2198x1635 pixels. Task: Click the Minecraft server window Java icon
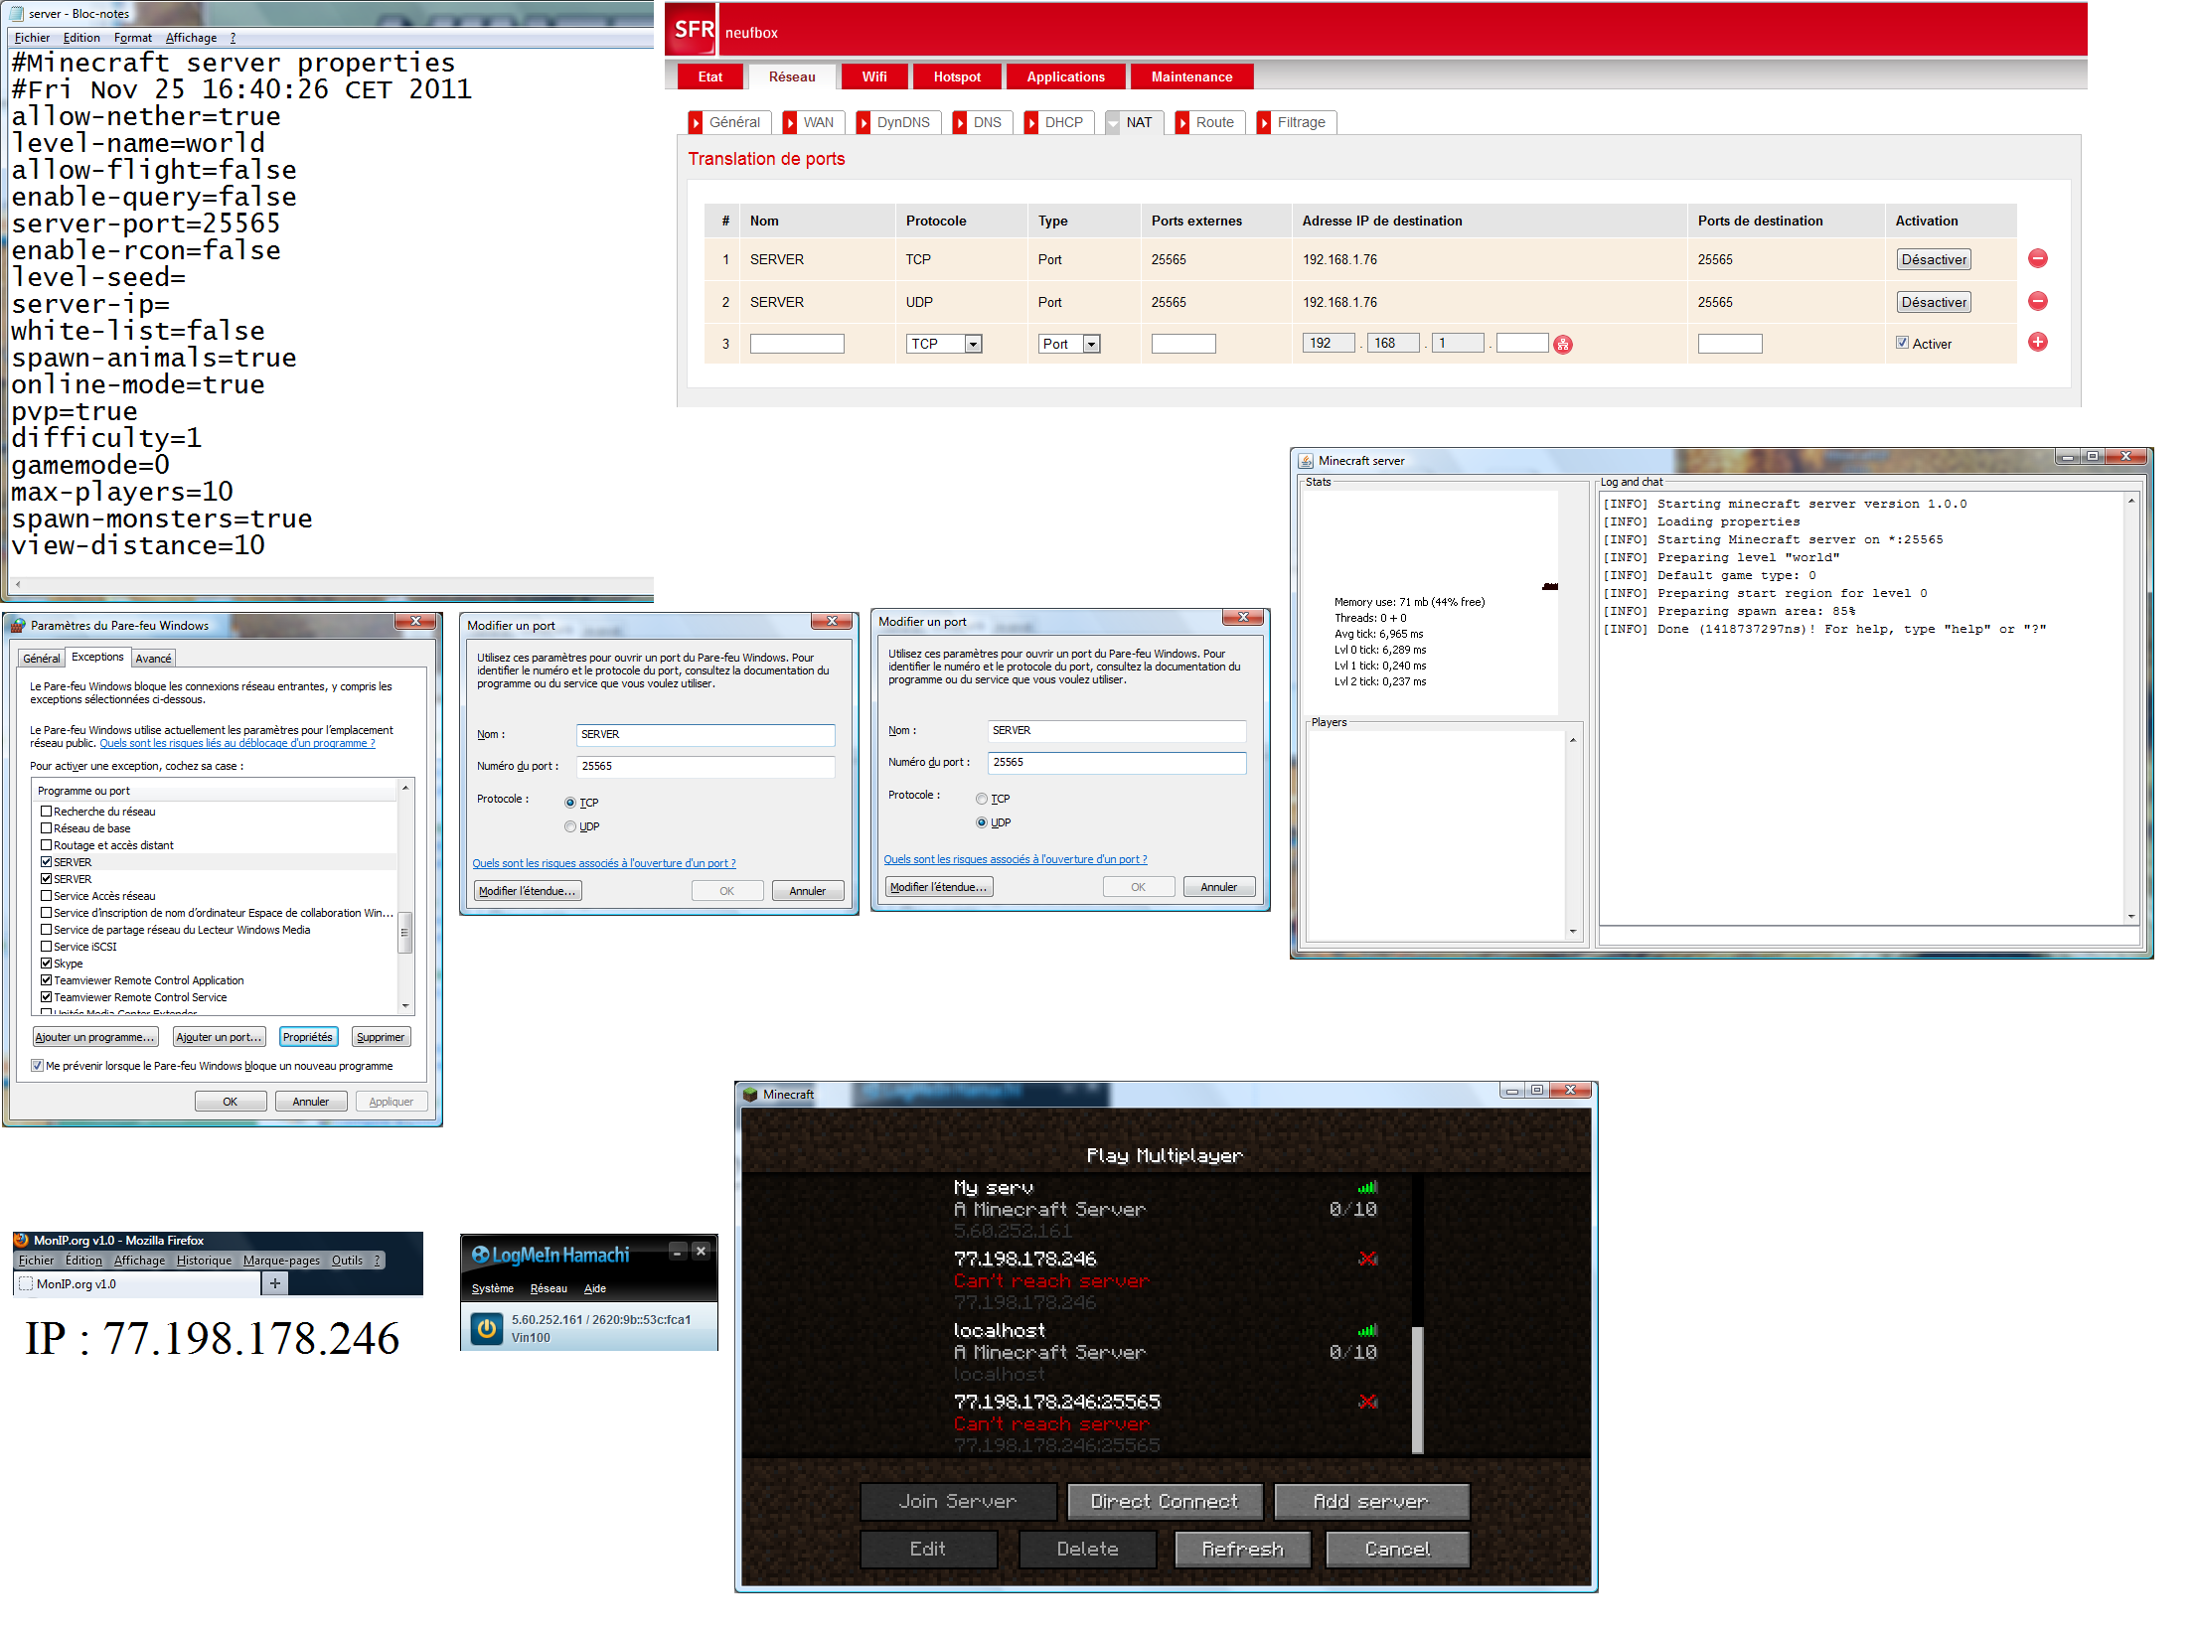(x=1306, y=461)
